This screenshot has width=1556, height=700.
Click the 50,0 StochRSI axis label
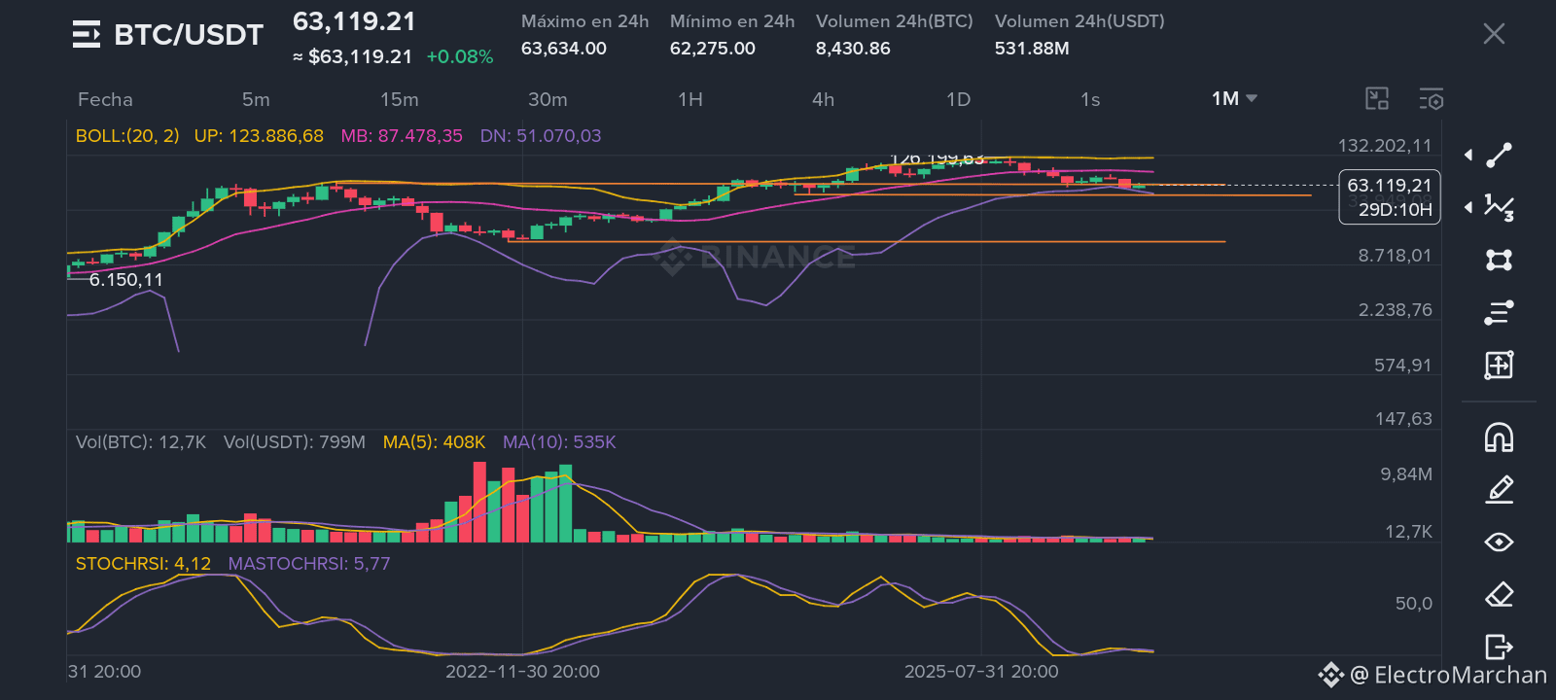[x=1414, y=604]
